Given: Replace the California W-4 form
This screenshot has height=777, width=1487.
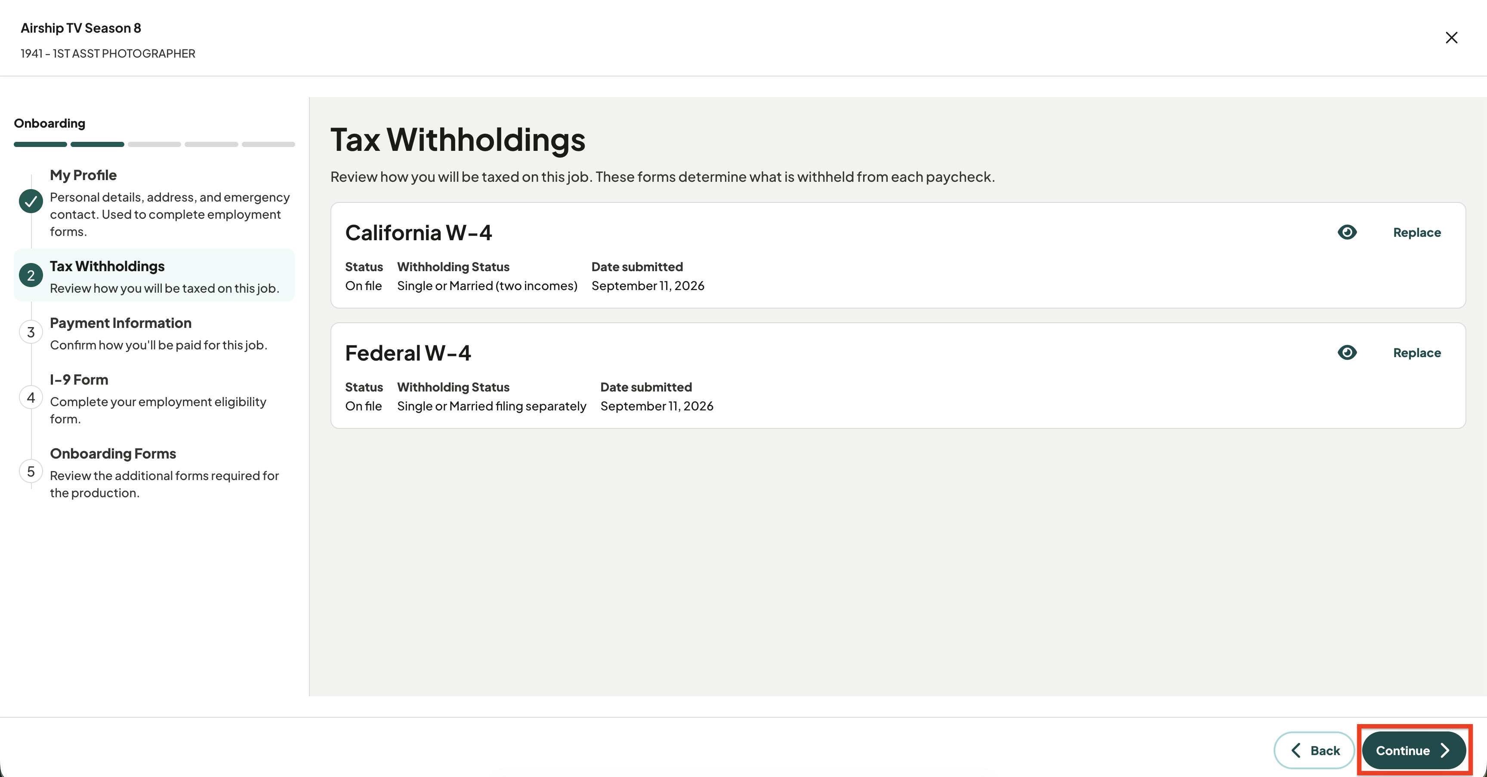Looking at the screenshot, I should click(1416, 232).
